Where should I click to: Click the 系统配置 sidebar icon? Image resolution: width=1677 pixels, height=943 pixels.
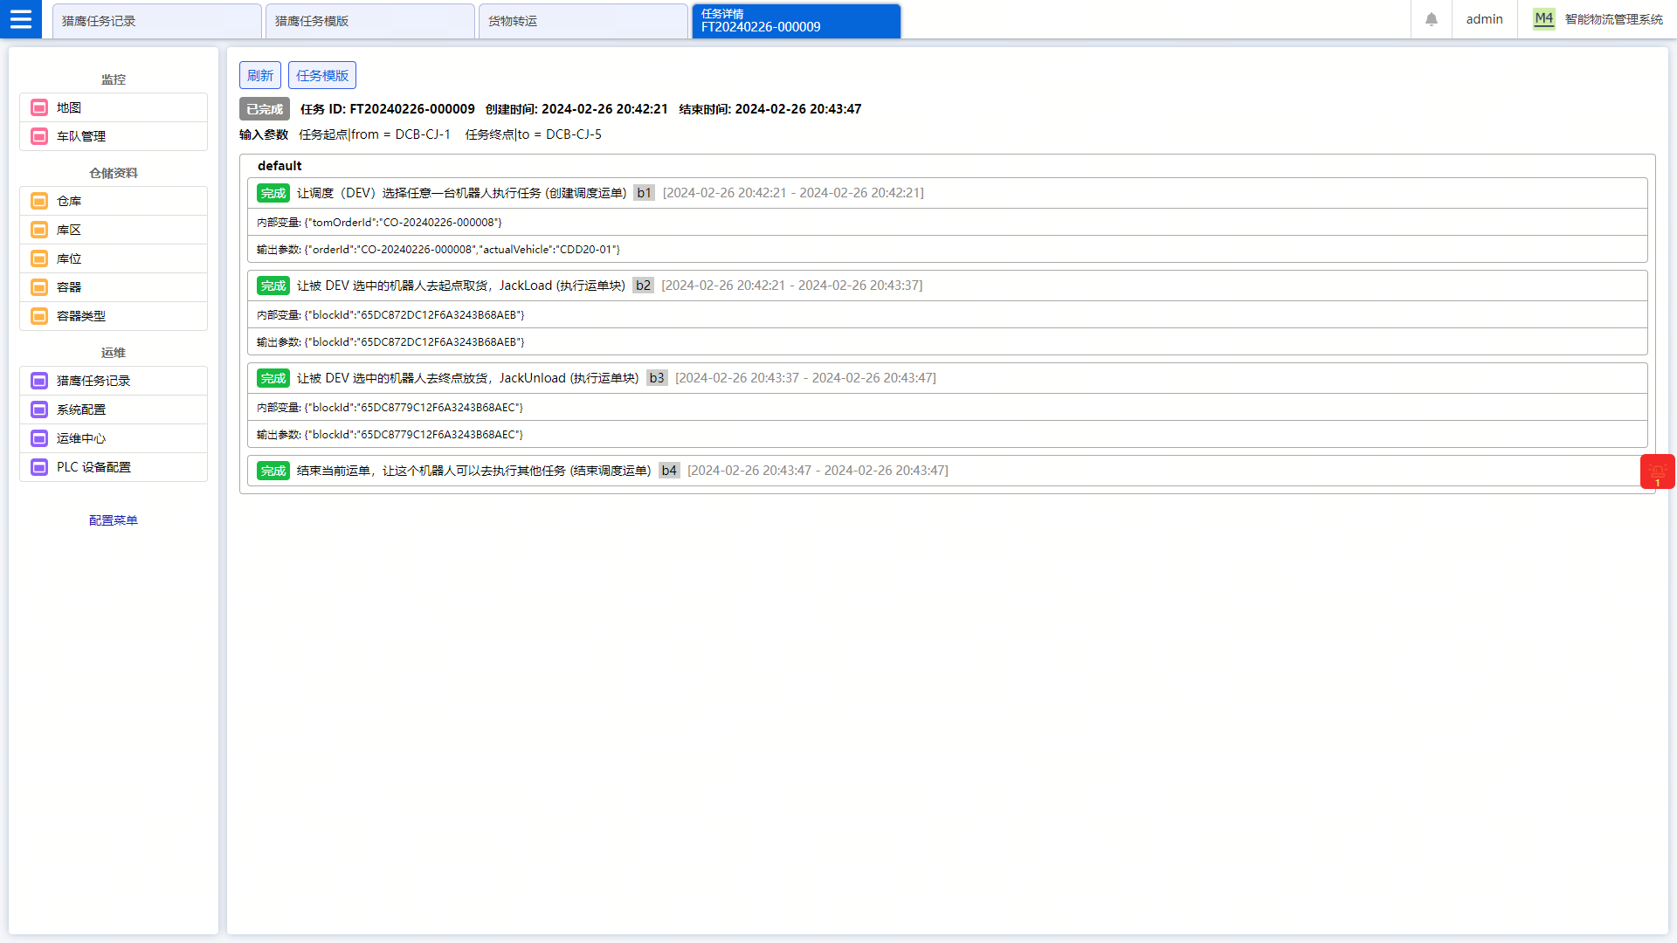pos(39,410)
